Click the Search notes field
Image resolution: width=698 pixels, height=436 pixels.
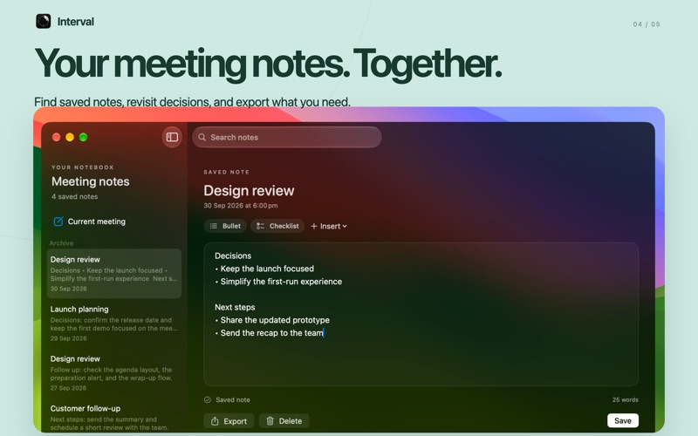tap(287, 137)
